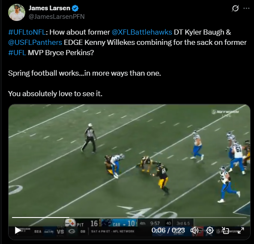Open James Larsen's profile avatar
Viewport: 254px width, 244px height.
(x=17, y=12)
